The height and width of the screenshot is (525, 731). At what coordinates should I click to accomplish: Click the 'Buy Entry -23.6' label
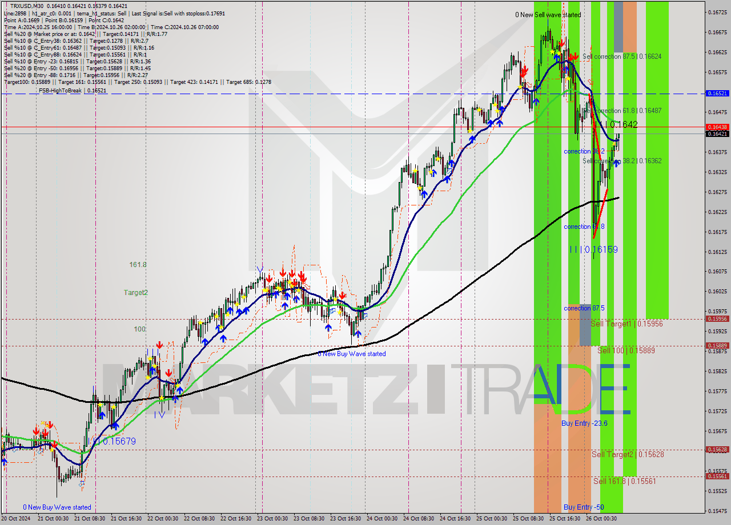click(x=584, y=423)
